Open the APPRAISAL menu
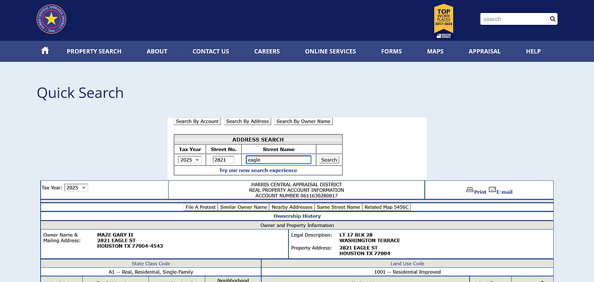This screenshot has width=594, height=282. pos(485,52)
